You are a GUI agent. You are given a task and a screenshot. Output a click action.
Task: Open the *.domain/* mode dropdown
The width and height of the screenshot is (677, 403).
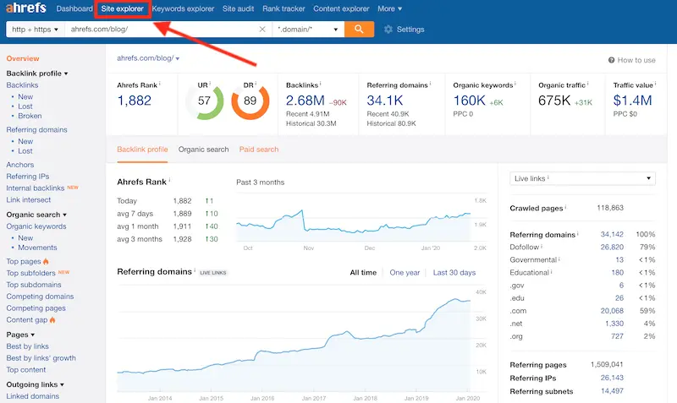[x=308, y=30]
